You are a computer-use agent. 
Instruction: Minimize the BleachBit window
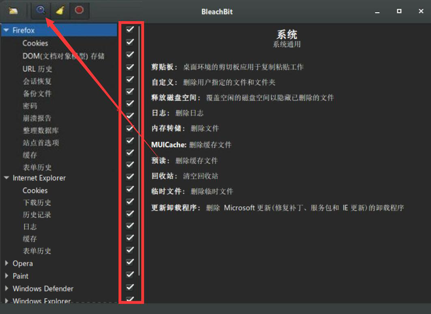[377, 12]
